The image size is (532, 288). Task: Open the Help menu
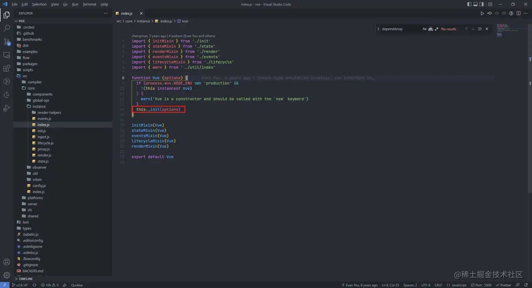(104, 4)
